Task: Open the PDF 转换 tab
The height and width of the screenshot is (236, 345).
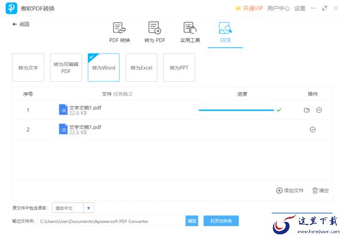Action: point(120,32)
